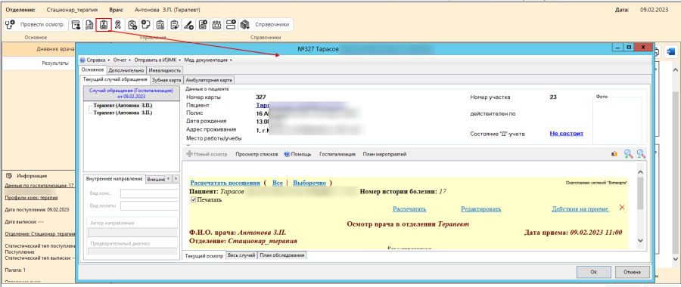This screenshot has height=287, width=681.
Task: Click the Все print link
Action: [x=277, y=183]
